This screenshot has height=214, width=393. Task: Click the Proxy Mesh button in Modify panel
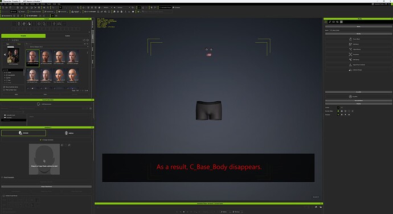359,39
